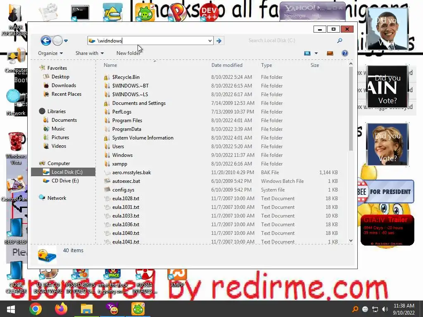Select the eula.1036.txt file
The width and height of the screenshot is (423, 317).
126,224
